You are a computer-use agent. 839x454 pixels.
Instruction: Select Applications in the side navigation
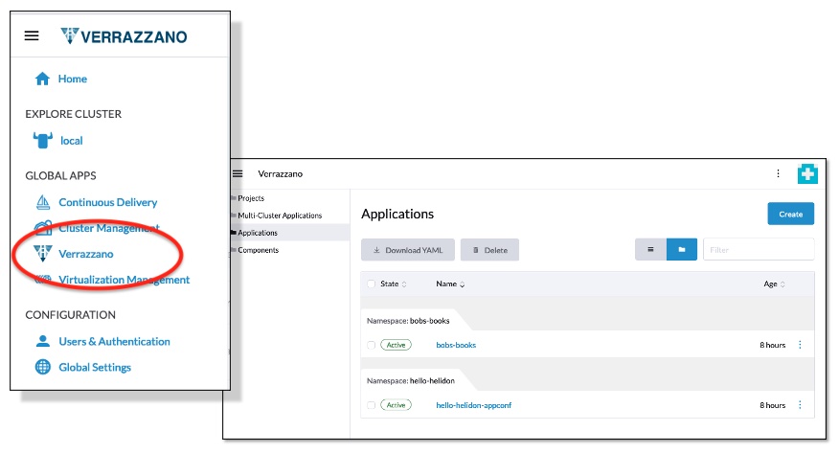(x=258, y=233)
